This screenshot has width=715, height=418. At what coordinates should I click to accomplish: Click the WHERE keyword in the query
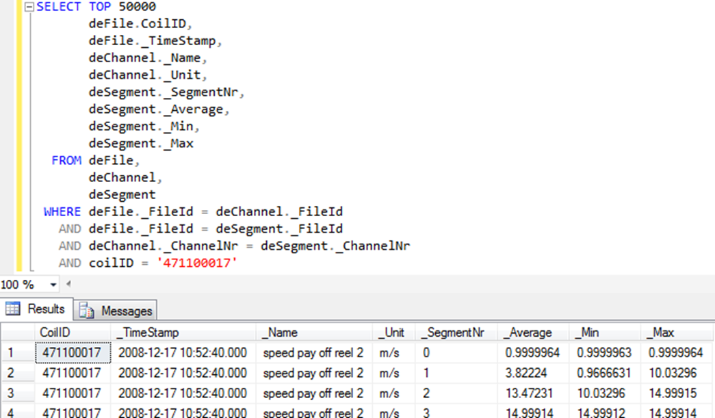click(x=62, y=212)
